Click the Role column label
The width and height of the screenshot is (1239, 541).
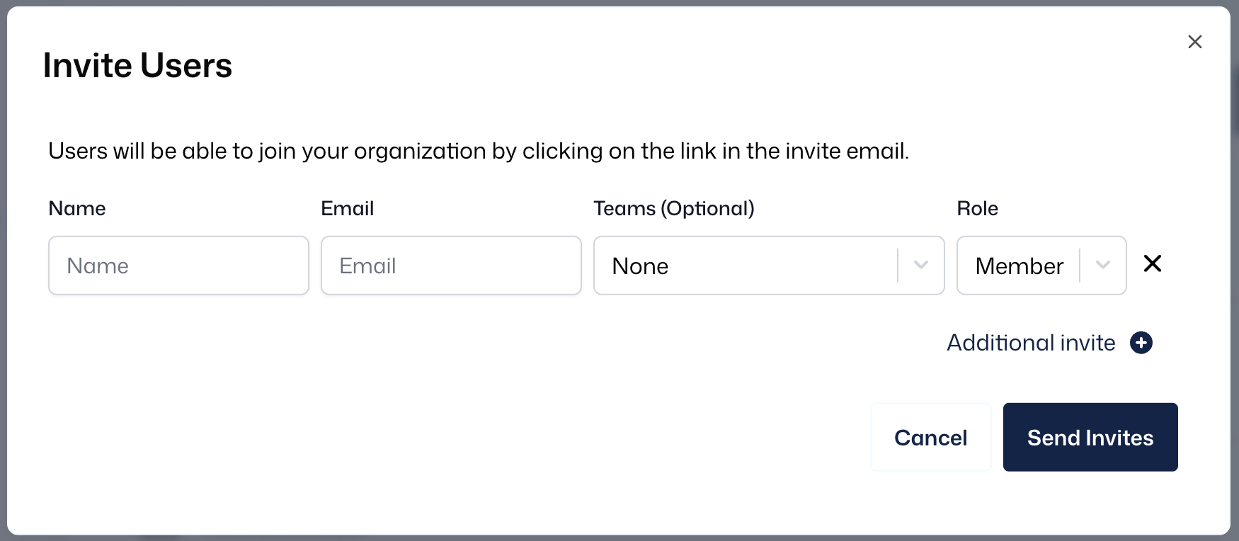click(977, 208)
